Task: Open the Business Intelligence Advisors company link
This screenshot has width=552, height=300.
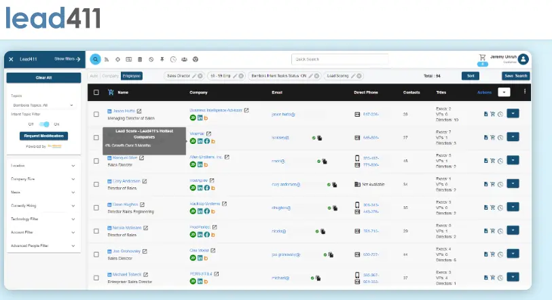Action: click(216, 110)
